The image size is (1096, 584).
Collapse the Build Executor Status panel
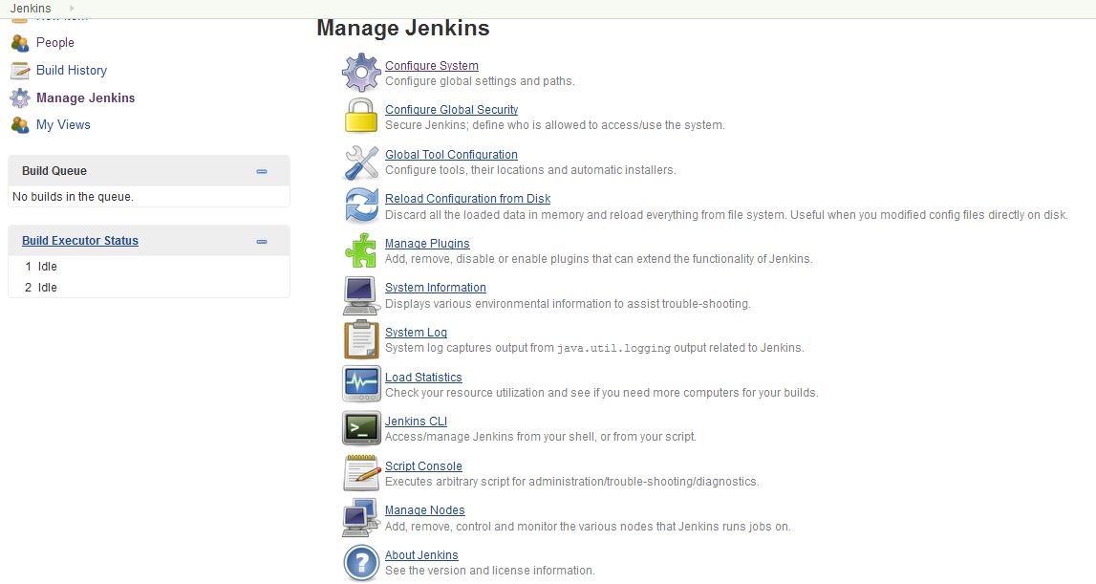(x=262, y=241)
